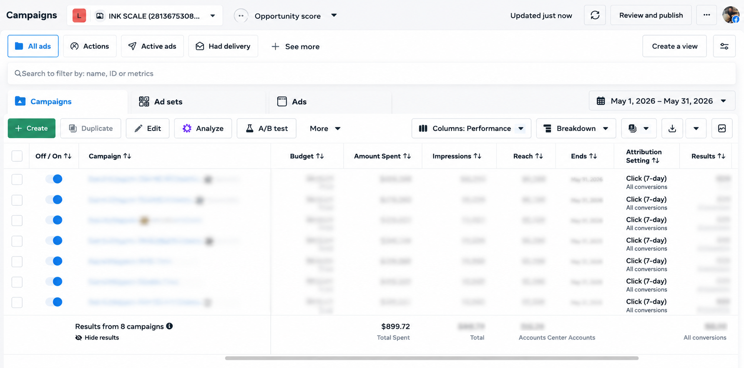Viewport: 744px width, 368px height.
Task: Click the Hide results link
Action: point(97,338)
